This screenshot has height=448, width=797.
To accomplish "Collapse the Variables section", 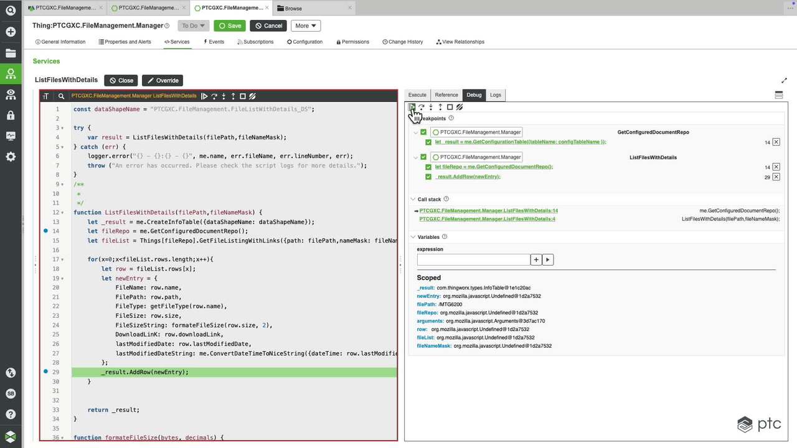I will [x=413, y=237].
